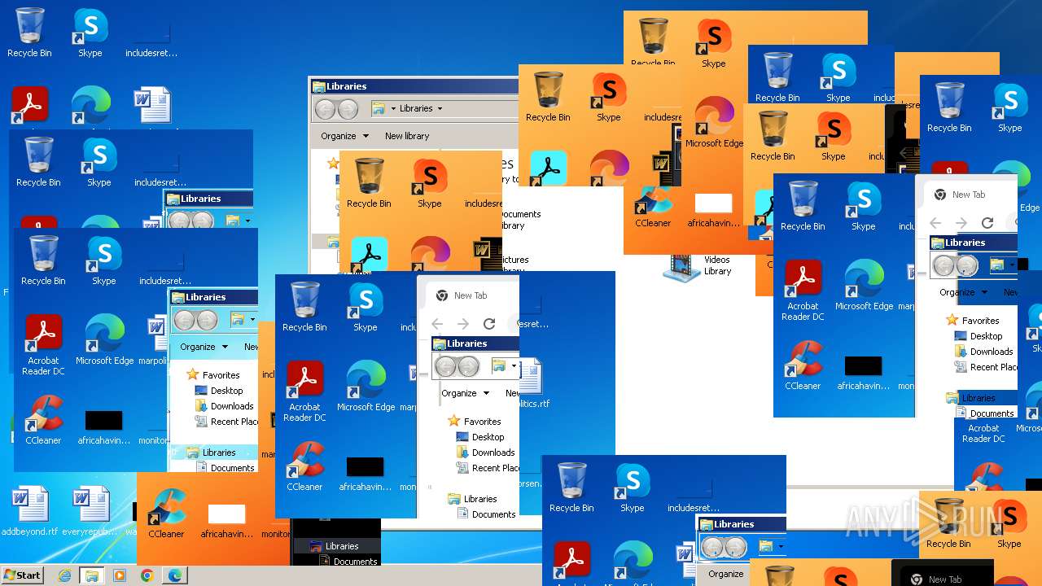Open Organize menu in the center copy's Libraries window

465,393
